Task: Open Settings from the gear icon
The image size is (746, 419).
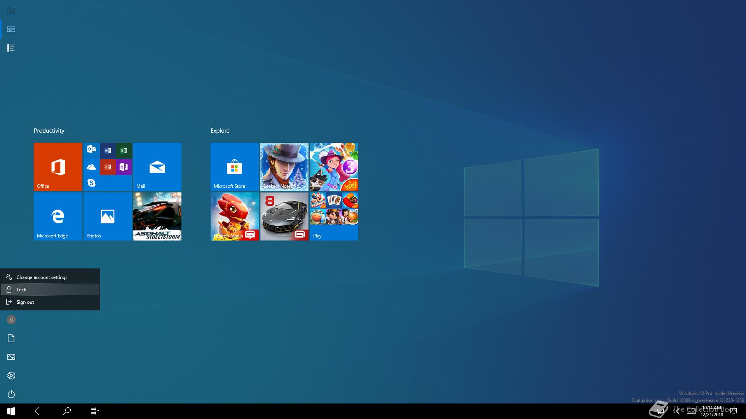Action: click(11, 376)
